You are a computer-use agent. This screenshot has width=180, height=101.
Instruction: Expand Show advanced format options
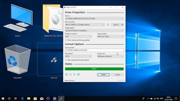tap(77, 60)
